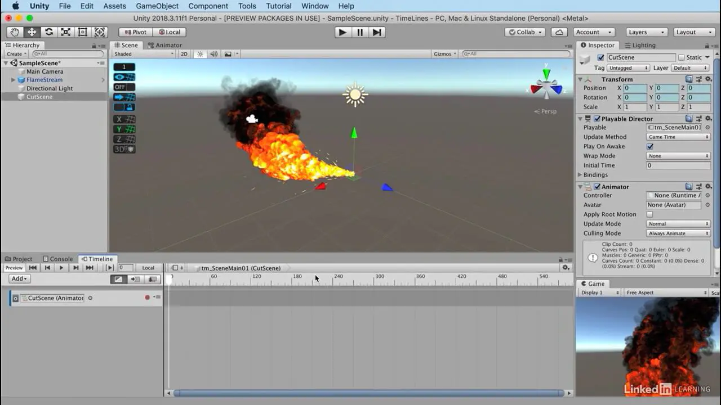Open Shaded draw mode dropdown
This screenshot has height=405, width=721.
144,54
